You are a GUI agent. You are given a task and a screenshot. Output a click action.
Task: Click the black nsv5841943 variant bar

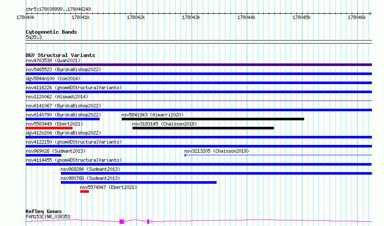click(213, 119)
